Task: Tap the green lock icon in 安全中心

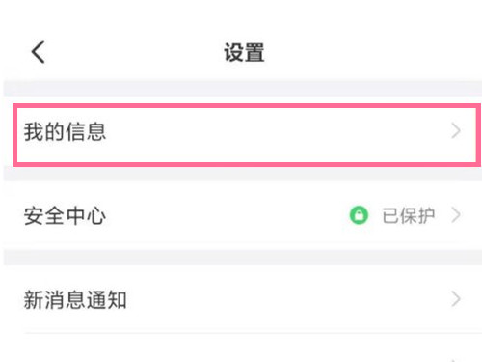Action: [359, 215]
